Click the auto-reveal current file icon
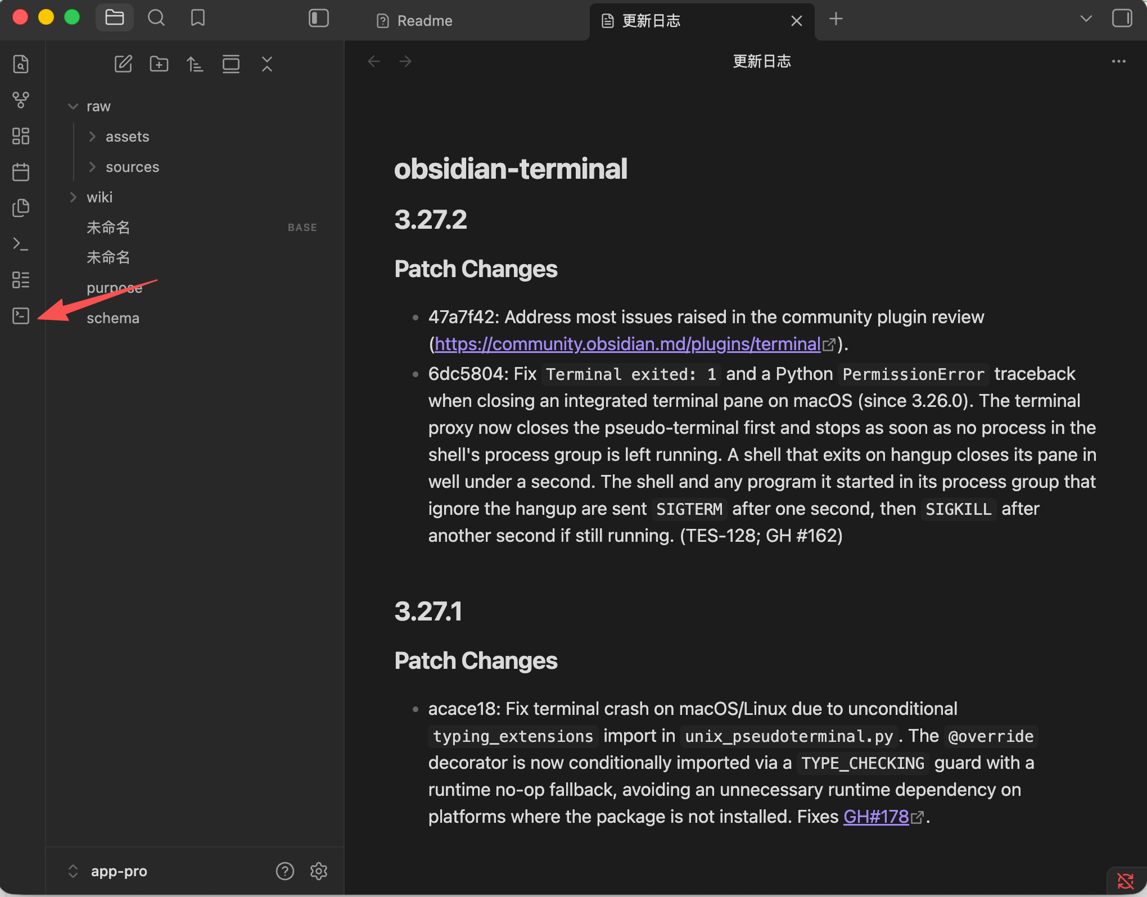1147x897 pixels. click(231, 64)
